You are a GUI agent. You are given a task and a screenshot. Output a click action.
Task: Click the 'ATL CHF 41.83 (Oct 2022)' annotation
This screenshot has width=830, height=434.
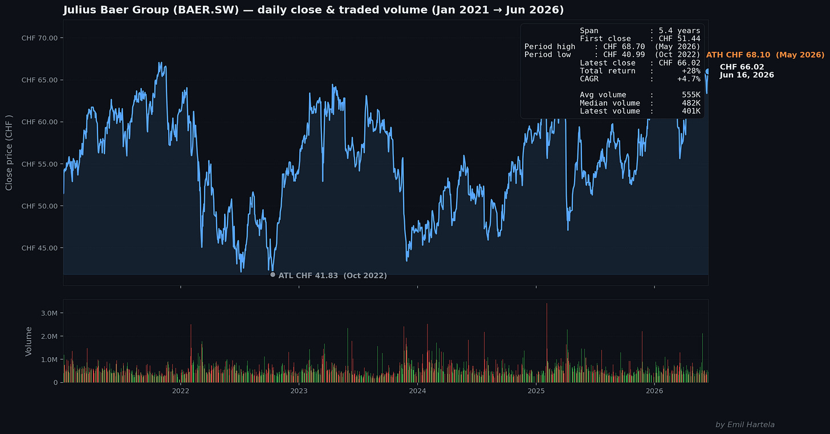332,276
